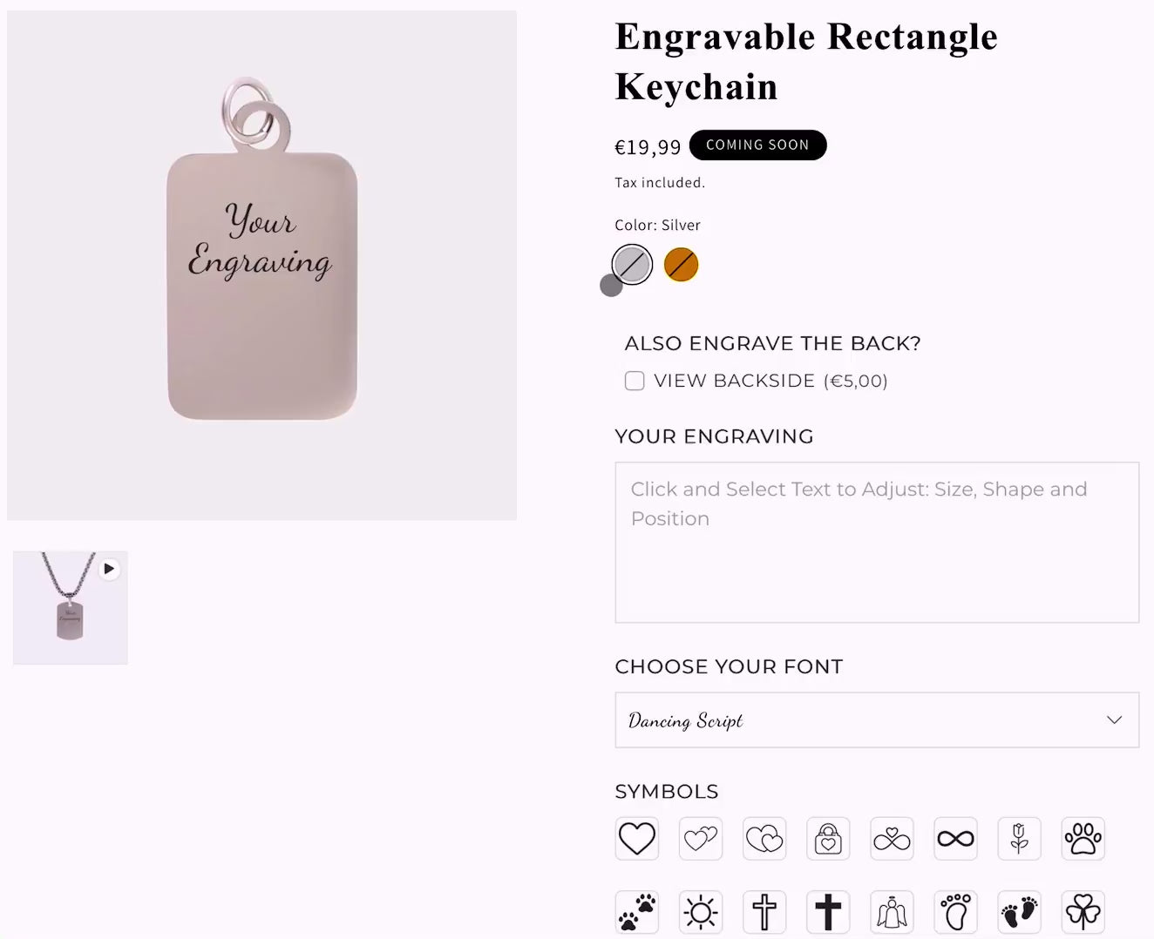Choose the rose flower symbol
Image resolution: width=1154 pixels, height=939 pixels.
[1019, 839]
